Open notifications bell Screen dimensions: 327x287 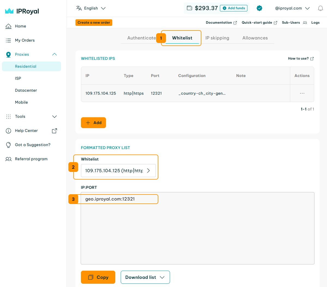click(320, 8)
